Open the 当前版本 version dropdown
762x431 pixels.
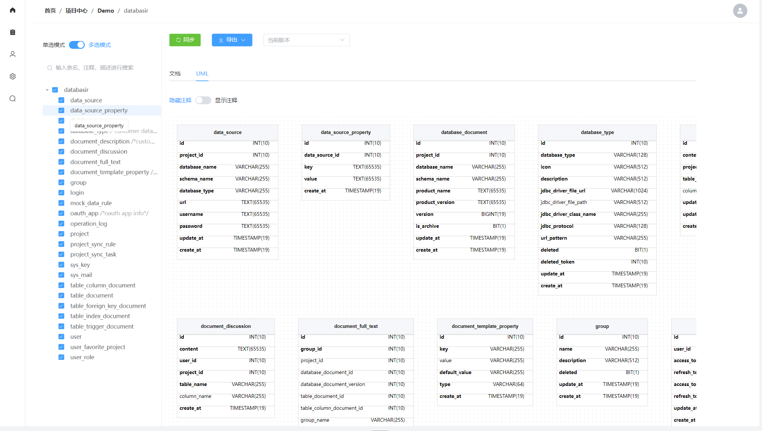tap(306, 40)
